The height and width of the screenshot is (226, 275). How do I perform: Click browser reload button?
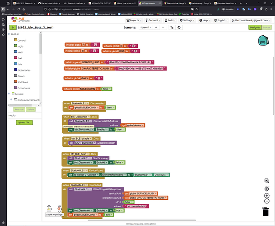[19, 9]
